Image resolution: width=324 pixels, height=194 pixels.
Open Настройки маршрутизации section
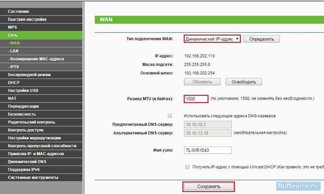click(x=41, y=138)
